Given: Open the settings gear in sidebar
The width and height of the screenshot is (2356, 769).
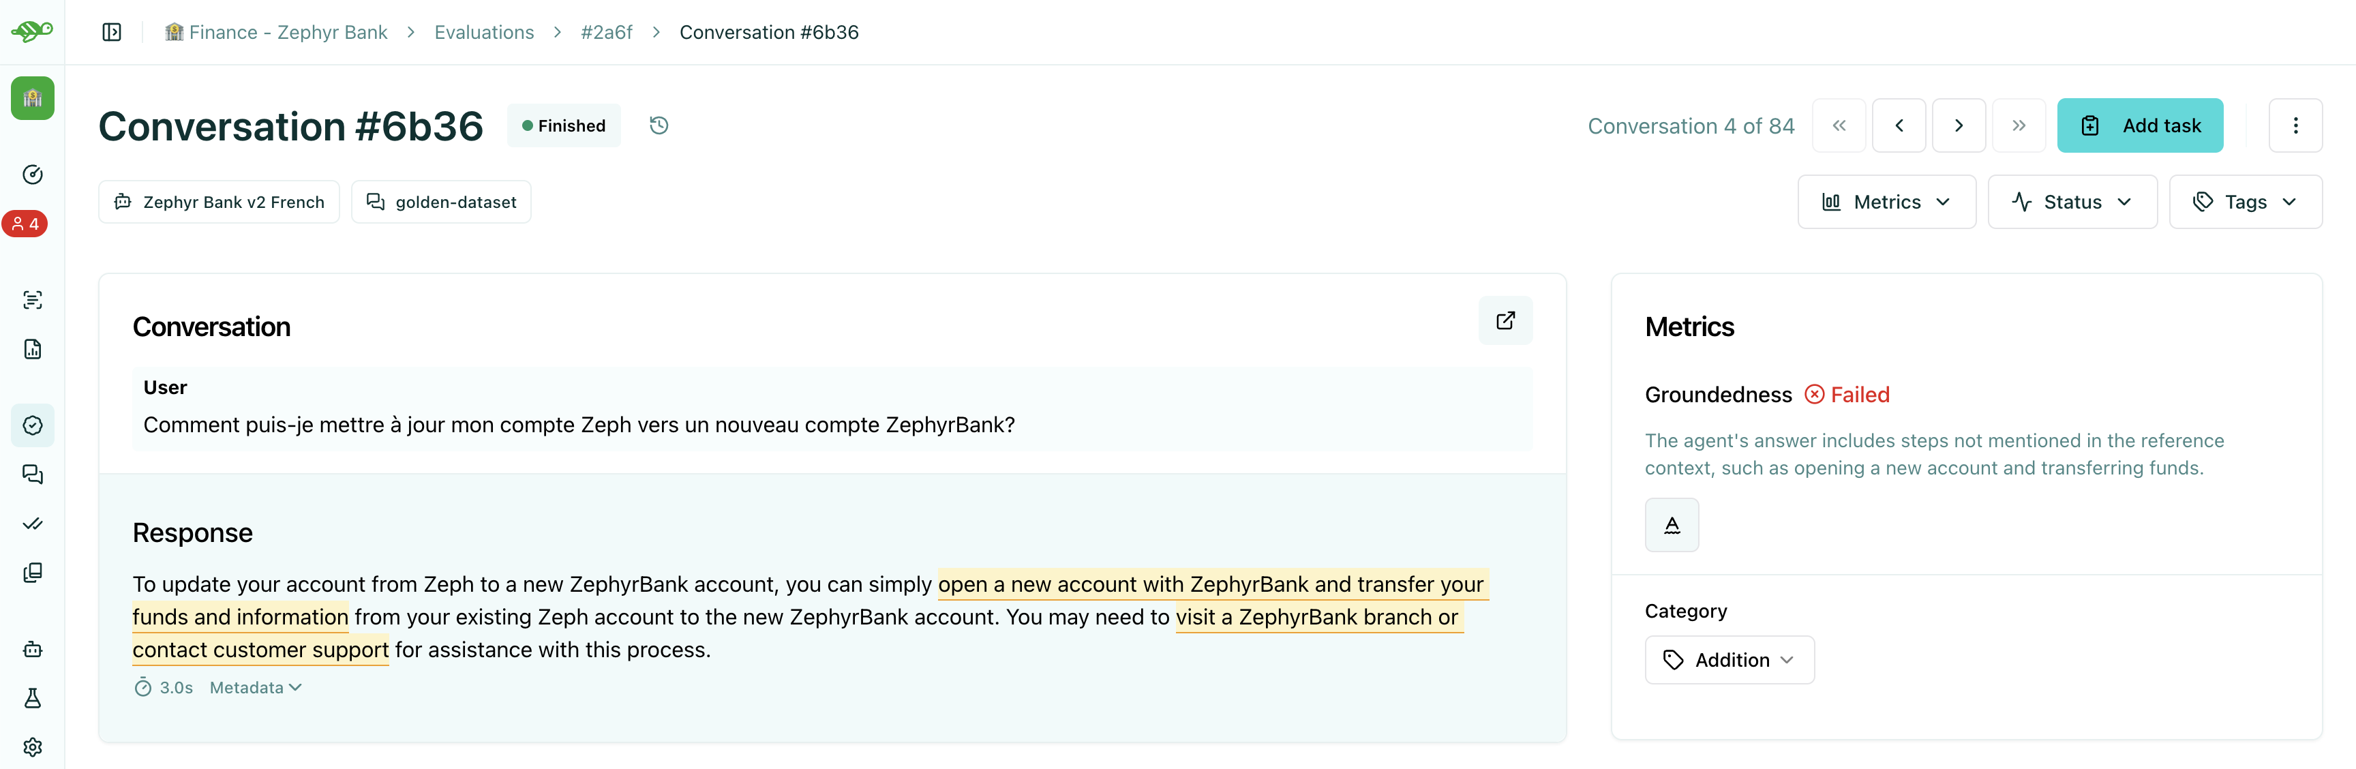Looking at the screenshot, I should point(33,747).
